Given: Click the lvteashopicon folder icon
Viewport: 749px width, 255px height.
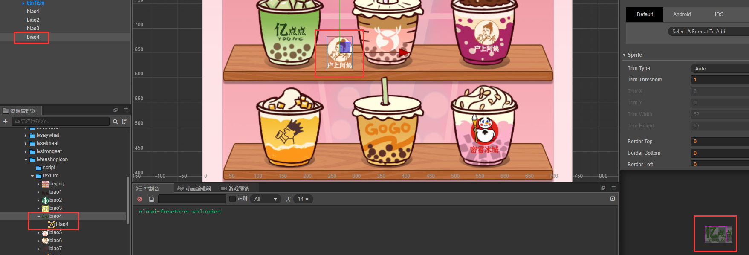Looking at the screenshot, I should [32, 160].
